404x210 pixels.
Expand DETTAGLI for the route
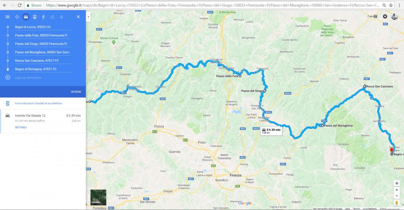[x=21, y=127]
